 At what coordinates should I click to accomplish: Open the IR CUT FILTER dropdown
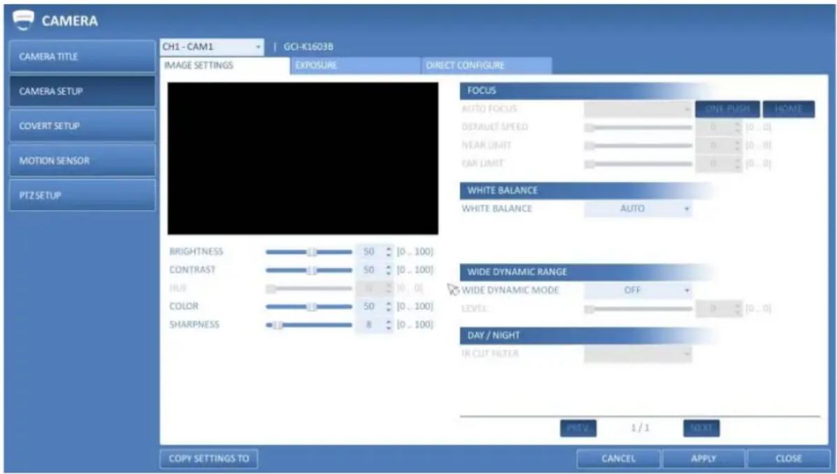coord(638,353)
